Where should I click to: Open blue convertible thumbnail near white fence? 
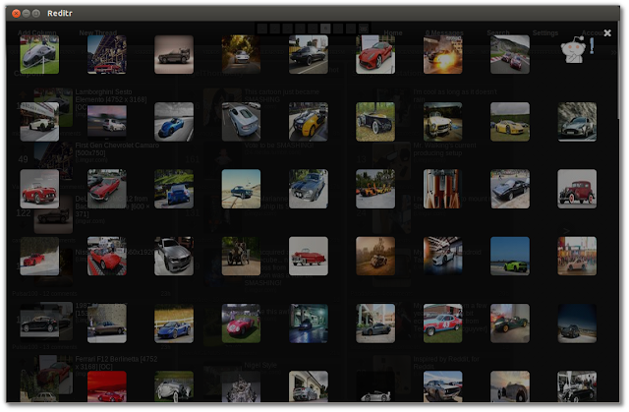(174, 324)
